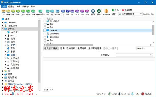Open the Advanced filter link
Screen dimensions: 156x97
click(149, 14)
